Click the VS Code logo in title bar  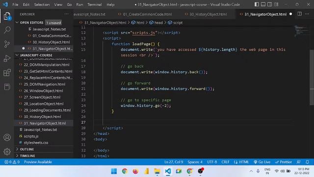(x=5, y=4)
